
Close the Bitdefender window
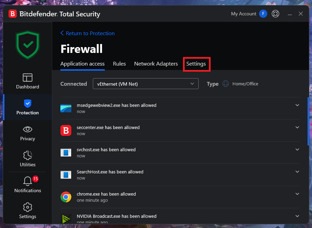(x=301, y=14)
